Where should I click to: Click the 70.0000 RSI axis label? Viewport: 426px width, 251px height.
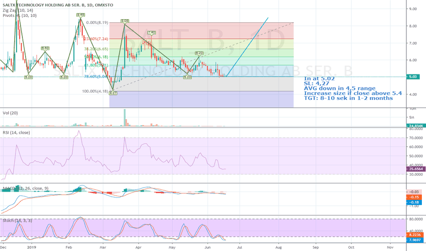click(415, 138)
